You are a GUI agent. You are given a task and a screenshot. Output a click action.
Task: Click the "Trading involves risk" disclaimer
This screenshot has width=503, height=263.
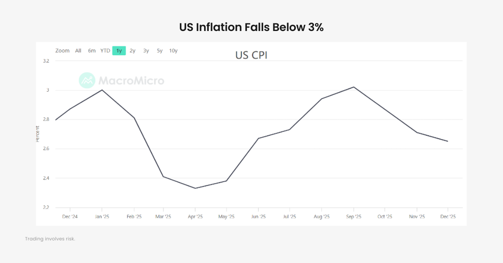pos(50,239)
